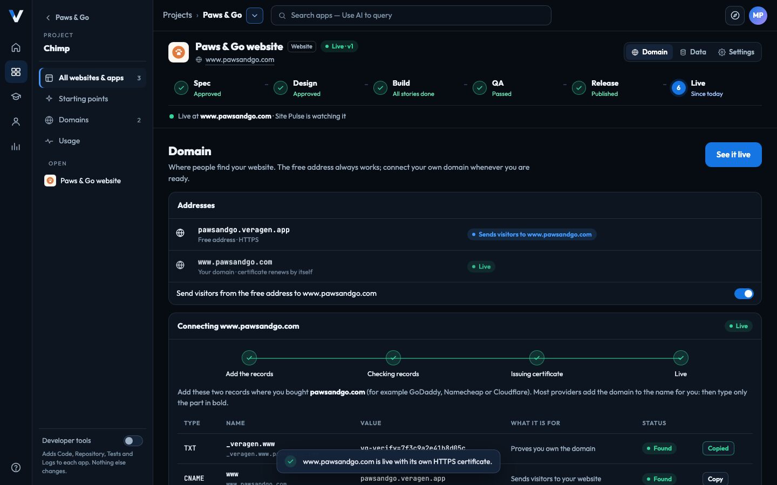
Task: Open the Home icon in the left rail
Action: 16,47
